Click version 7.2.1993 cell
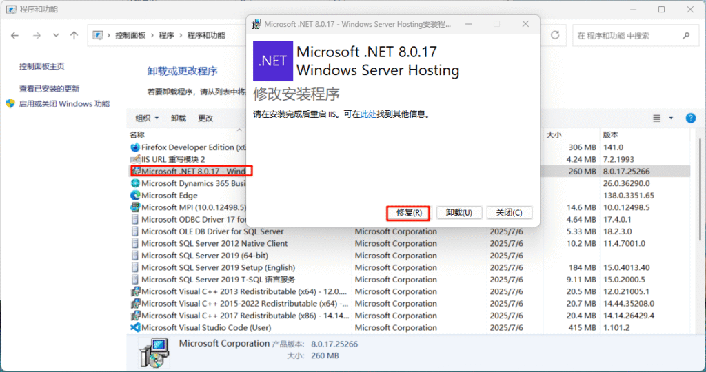Viewport: 706px width, 372px height. [618, 159]
